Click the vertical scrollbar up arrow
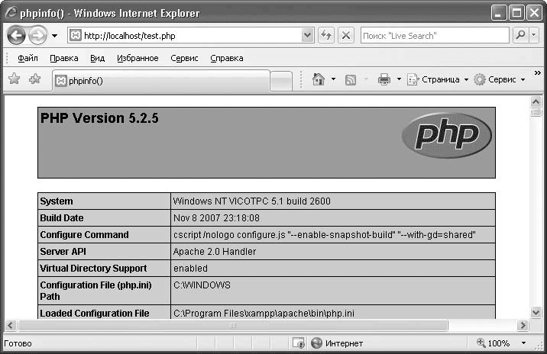 pyautogui.click(x=536, y=101)
